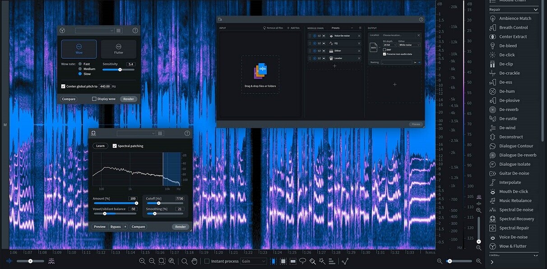
Task: Click the Time selection tool icon
Action: pyautogui.click(x=273, y=261)
